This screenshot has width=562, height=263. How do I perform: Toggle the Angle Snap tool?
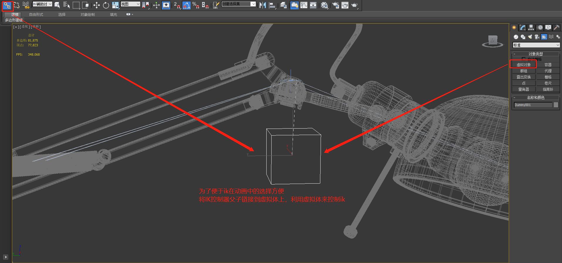click(187, 5)
